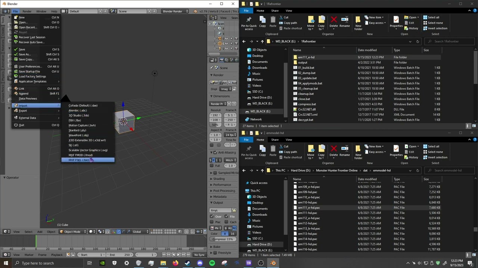
Task: Jump to last frame in timeline
Action: [188, 255]
